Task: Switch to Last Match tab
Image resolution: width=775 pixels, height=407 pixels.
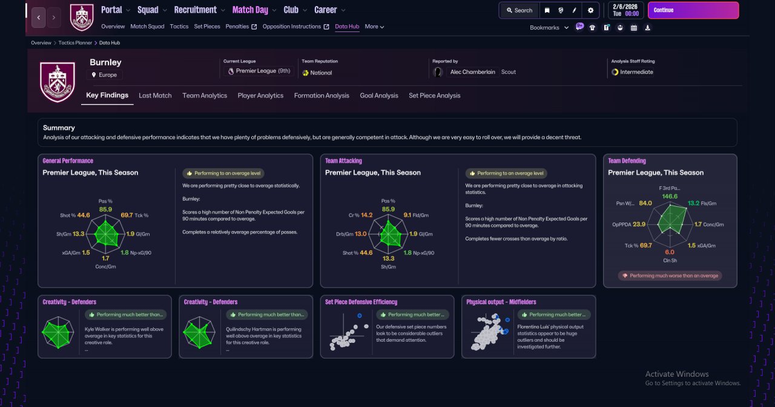Action: pyautogui.click(x=155, y=96)
